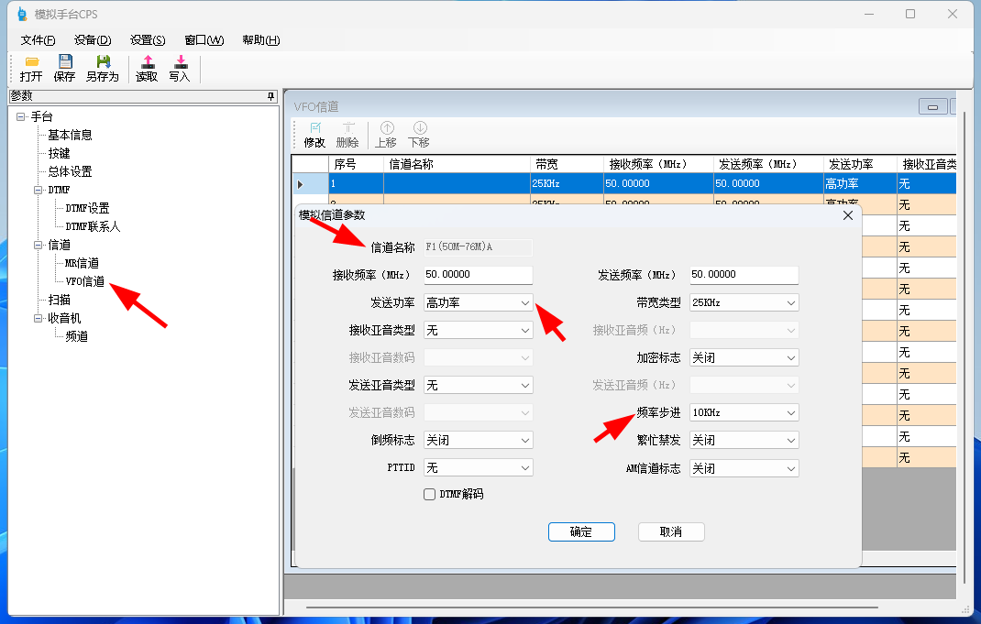Open the 设置(S) menu
Viewport: 981px width, 624px height.
coord(148,40)
